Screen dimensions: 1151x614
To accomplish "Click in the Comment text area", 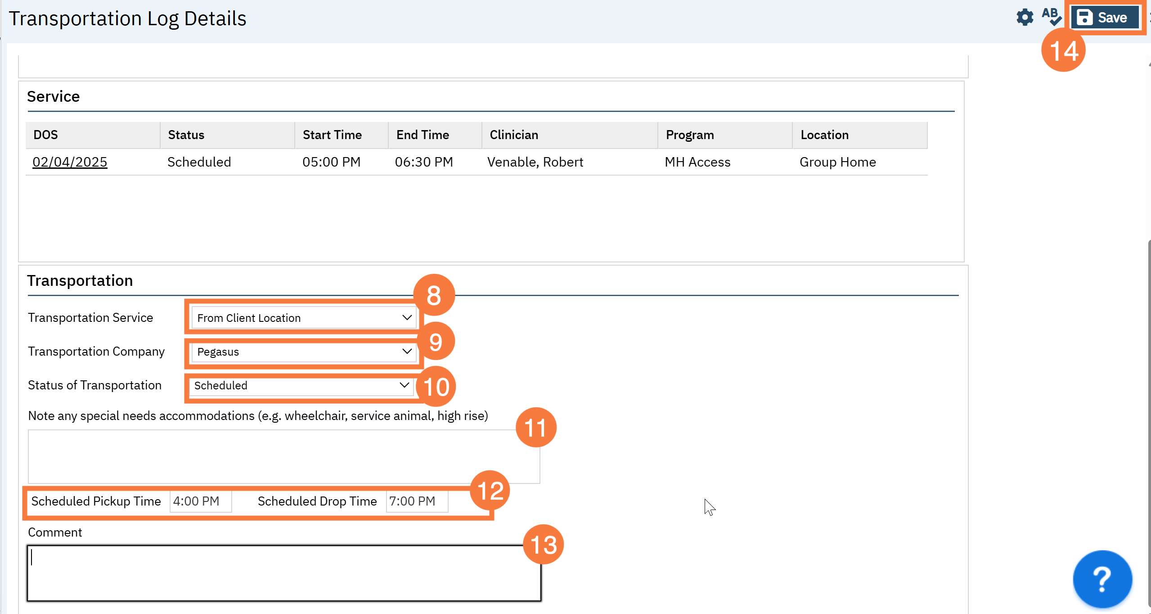I will (283, 573).
